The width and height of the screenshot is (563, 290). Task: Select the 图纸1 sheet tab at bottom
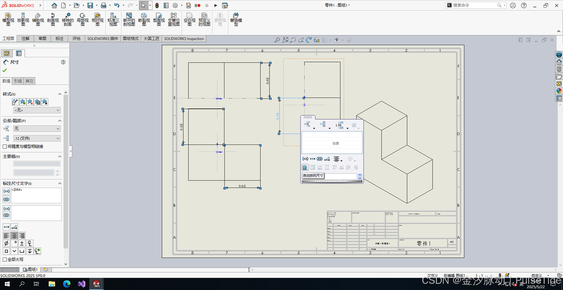click(x=31, y=269)
